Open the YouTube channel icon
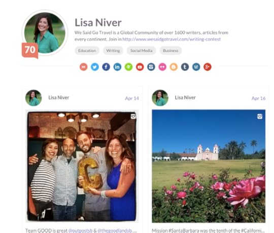 140,67
